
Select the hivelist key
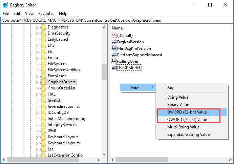[x=54, y=100]
